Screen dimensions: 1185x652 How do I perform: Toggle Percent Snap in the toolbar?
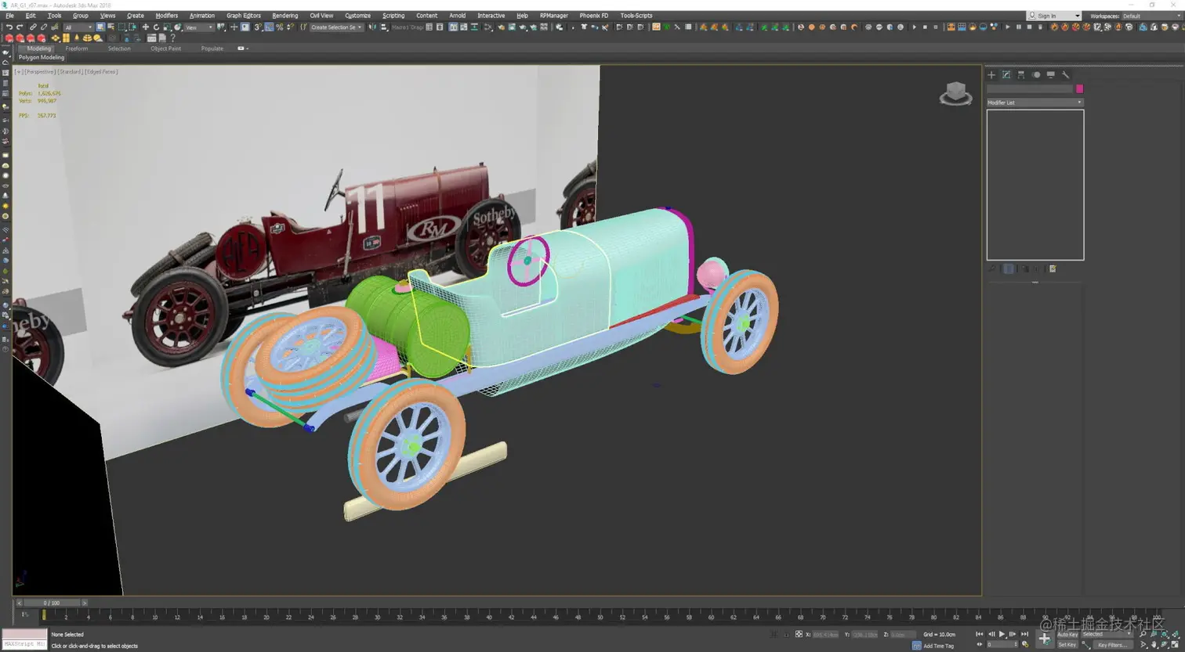280,27
